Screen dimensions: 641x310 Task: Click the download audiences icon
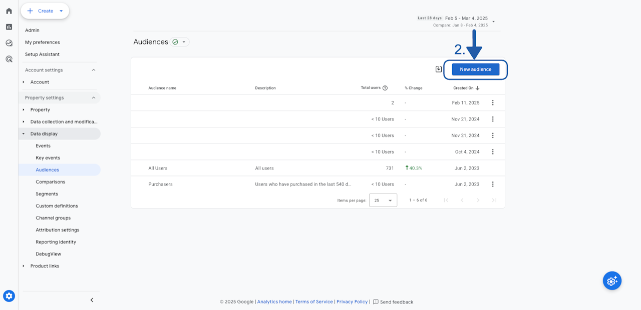tap(439, 69)
